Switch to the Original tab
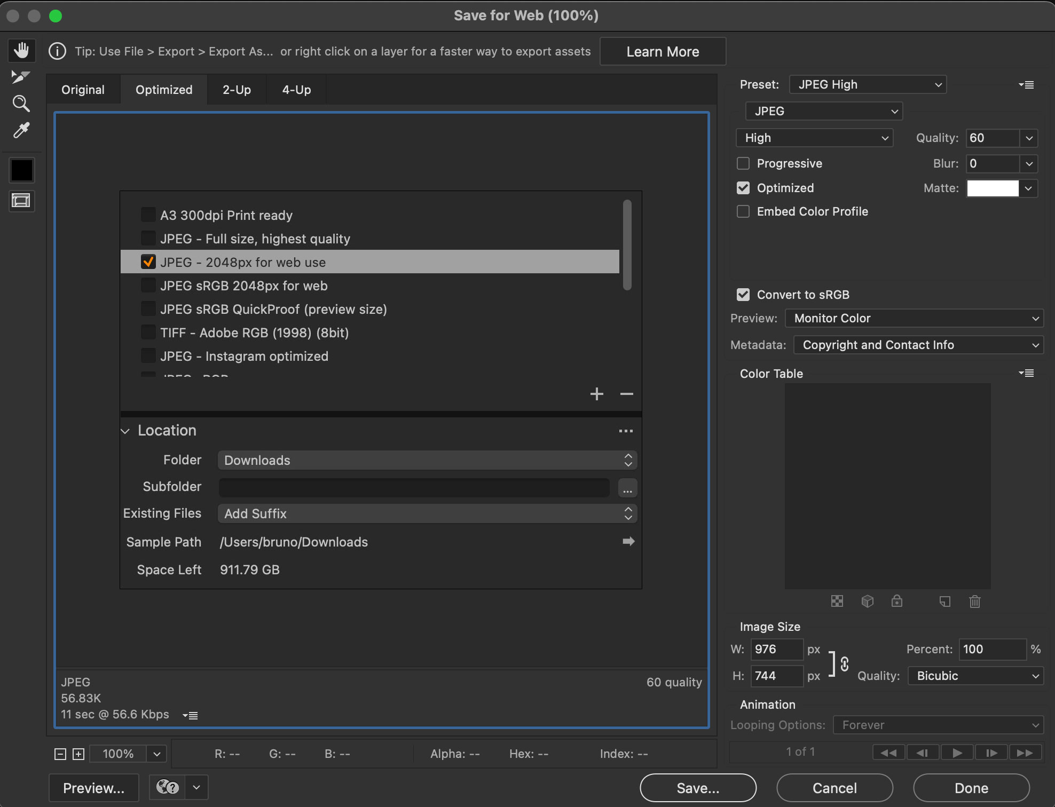1055x807 pixels. 83,90
